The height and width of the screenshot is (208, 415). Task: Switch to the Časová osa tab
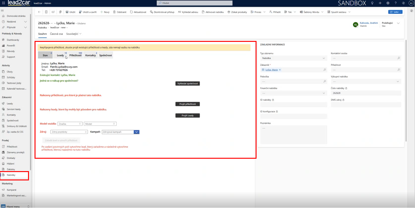point(56,34)
